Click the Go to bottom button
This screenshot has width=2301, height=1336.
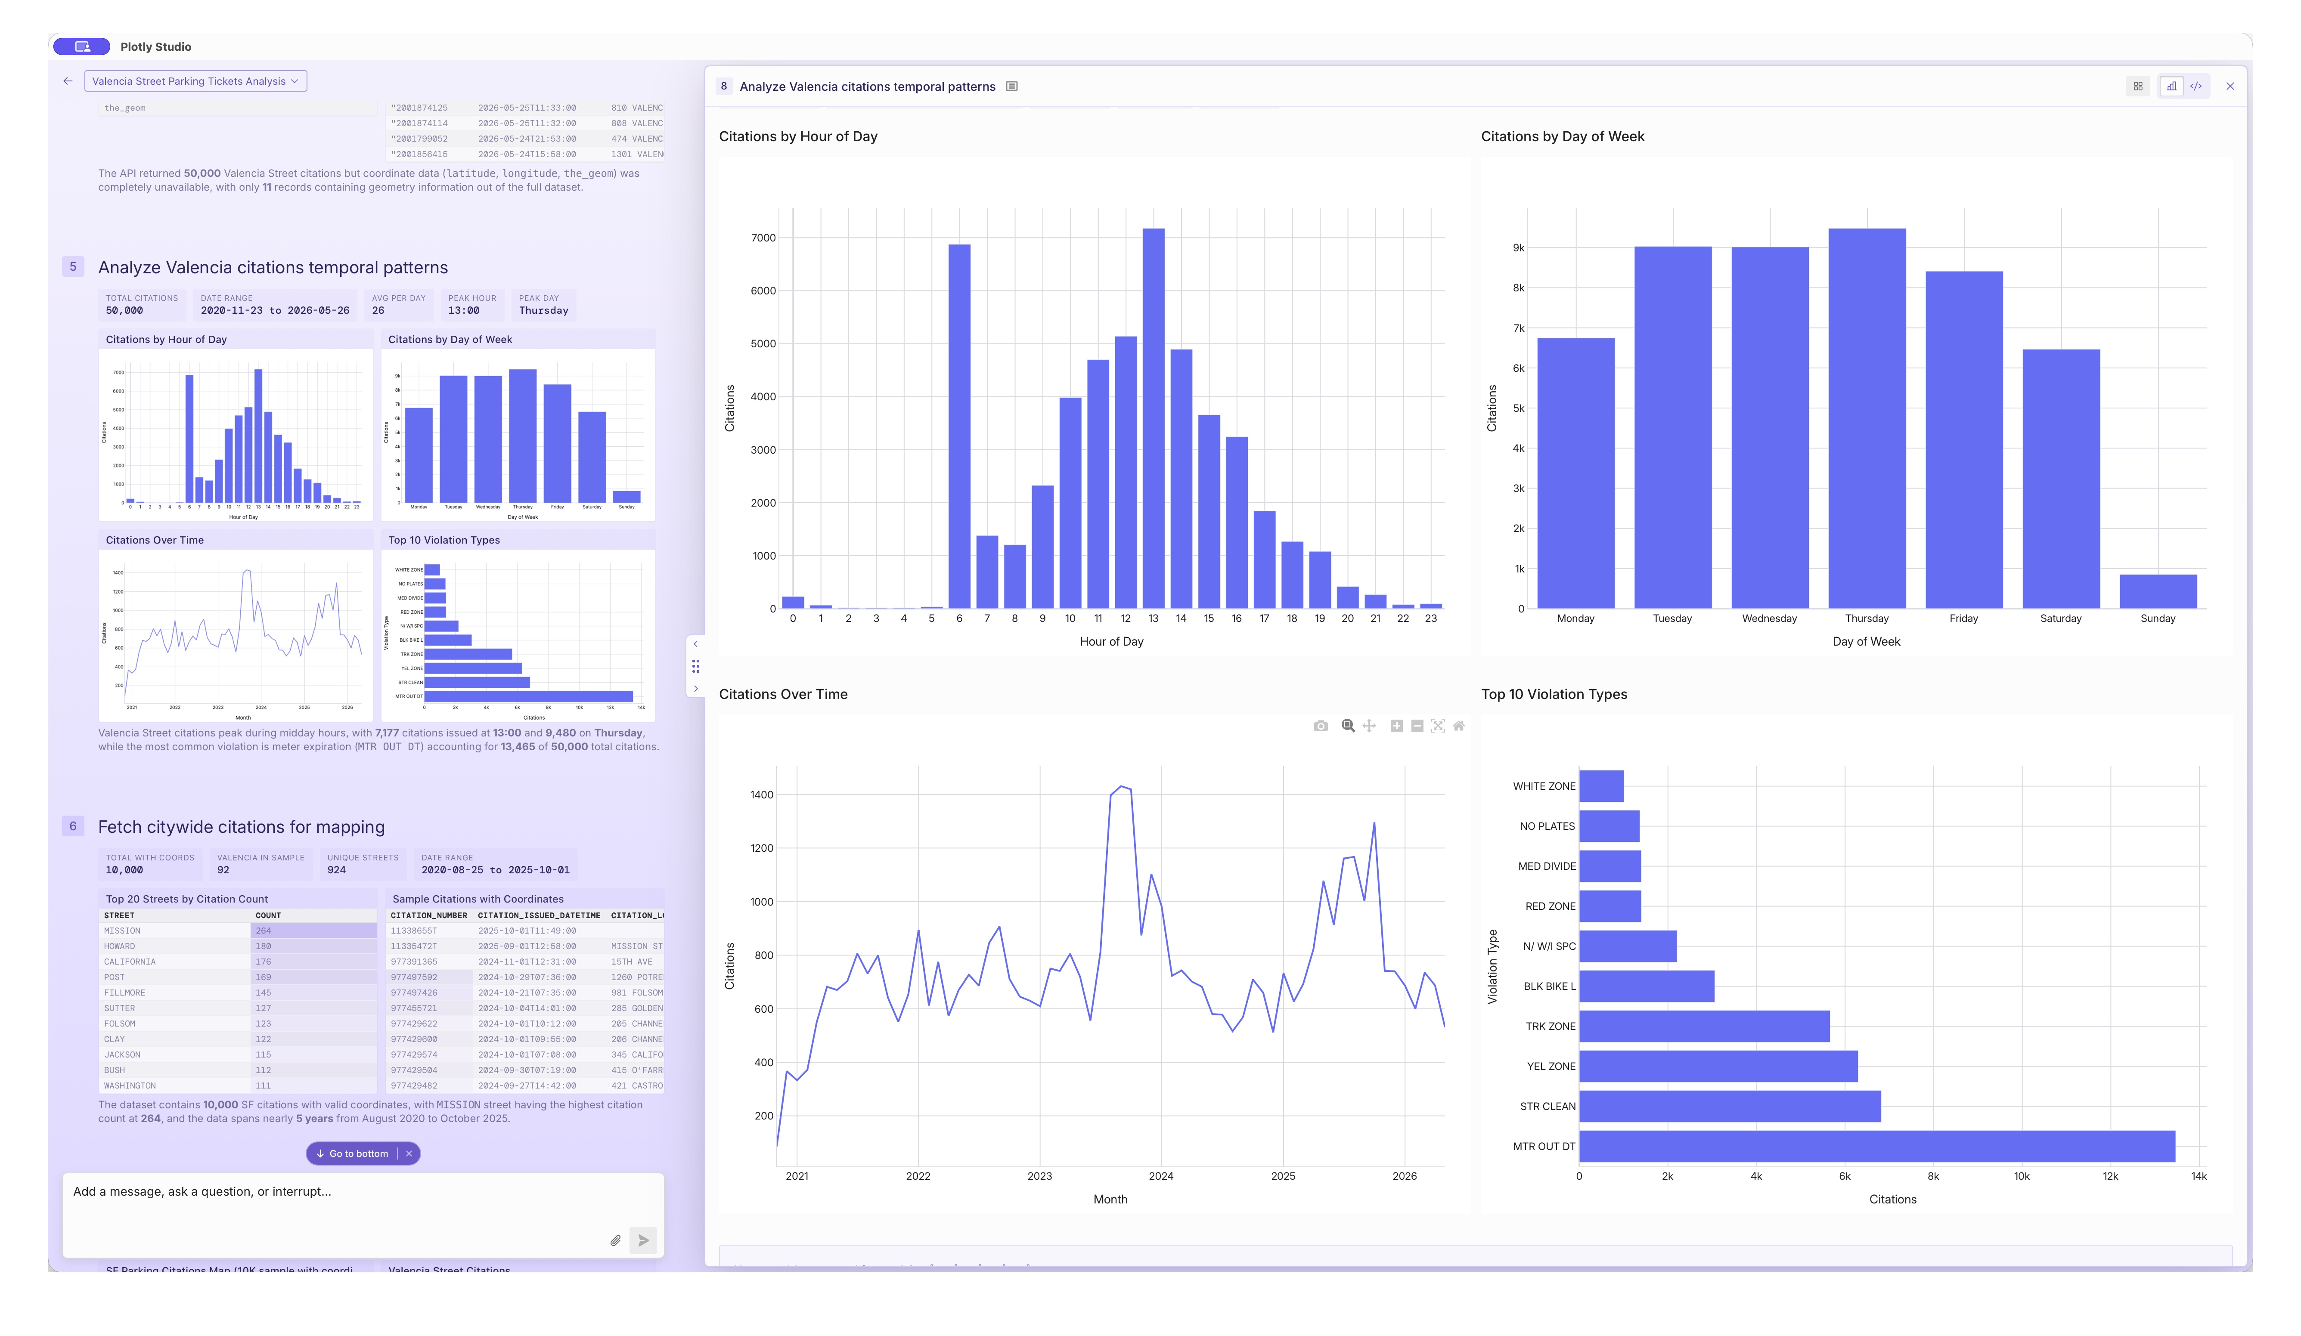(353, 1154)
